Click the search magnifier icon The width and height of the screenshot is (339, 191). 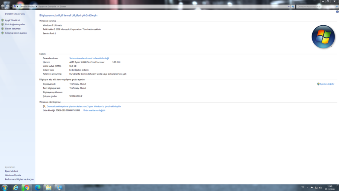point(337,6)
